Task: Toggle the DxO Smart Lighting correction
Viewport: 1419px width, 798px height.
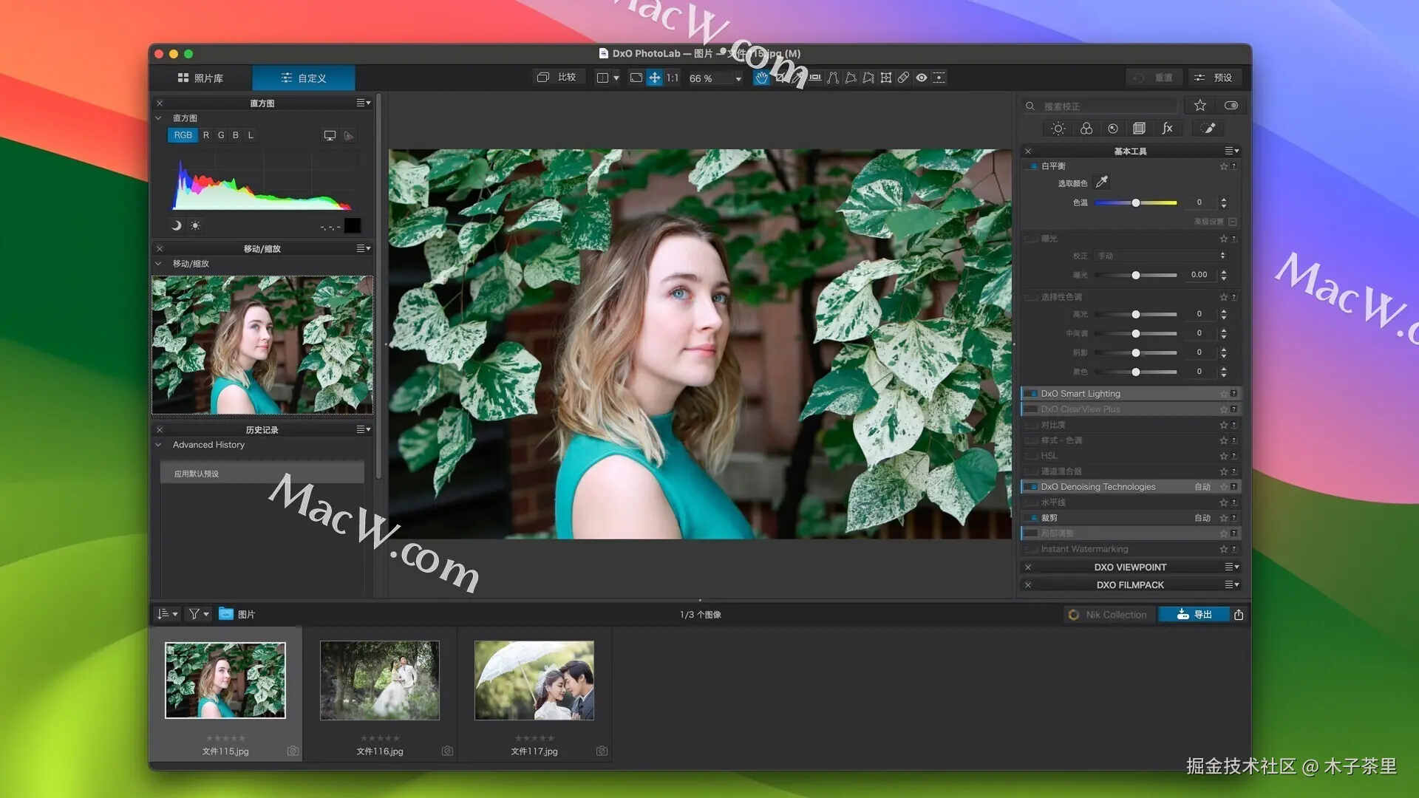Action: [x=1033, y=394]
